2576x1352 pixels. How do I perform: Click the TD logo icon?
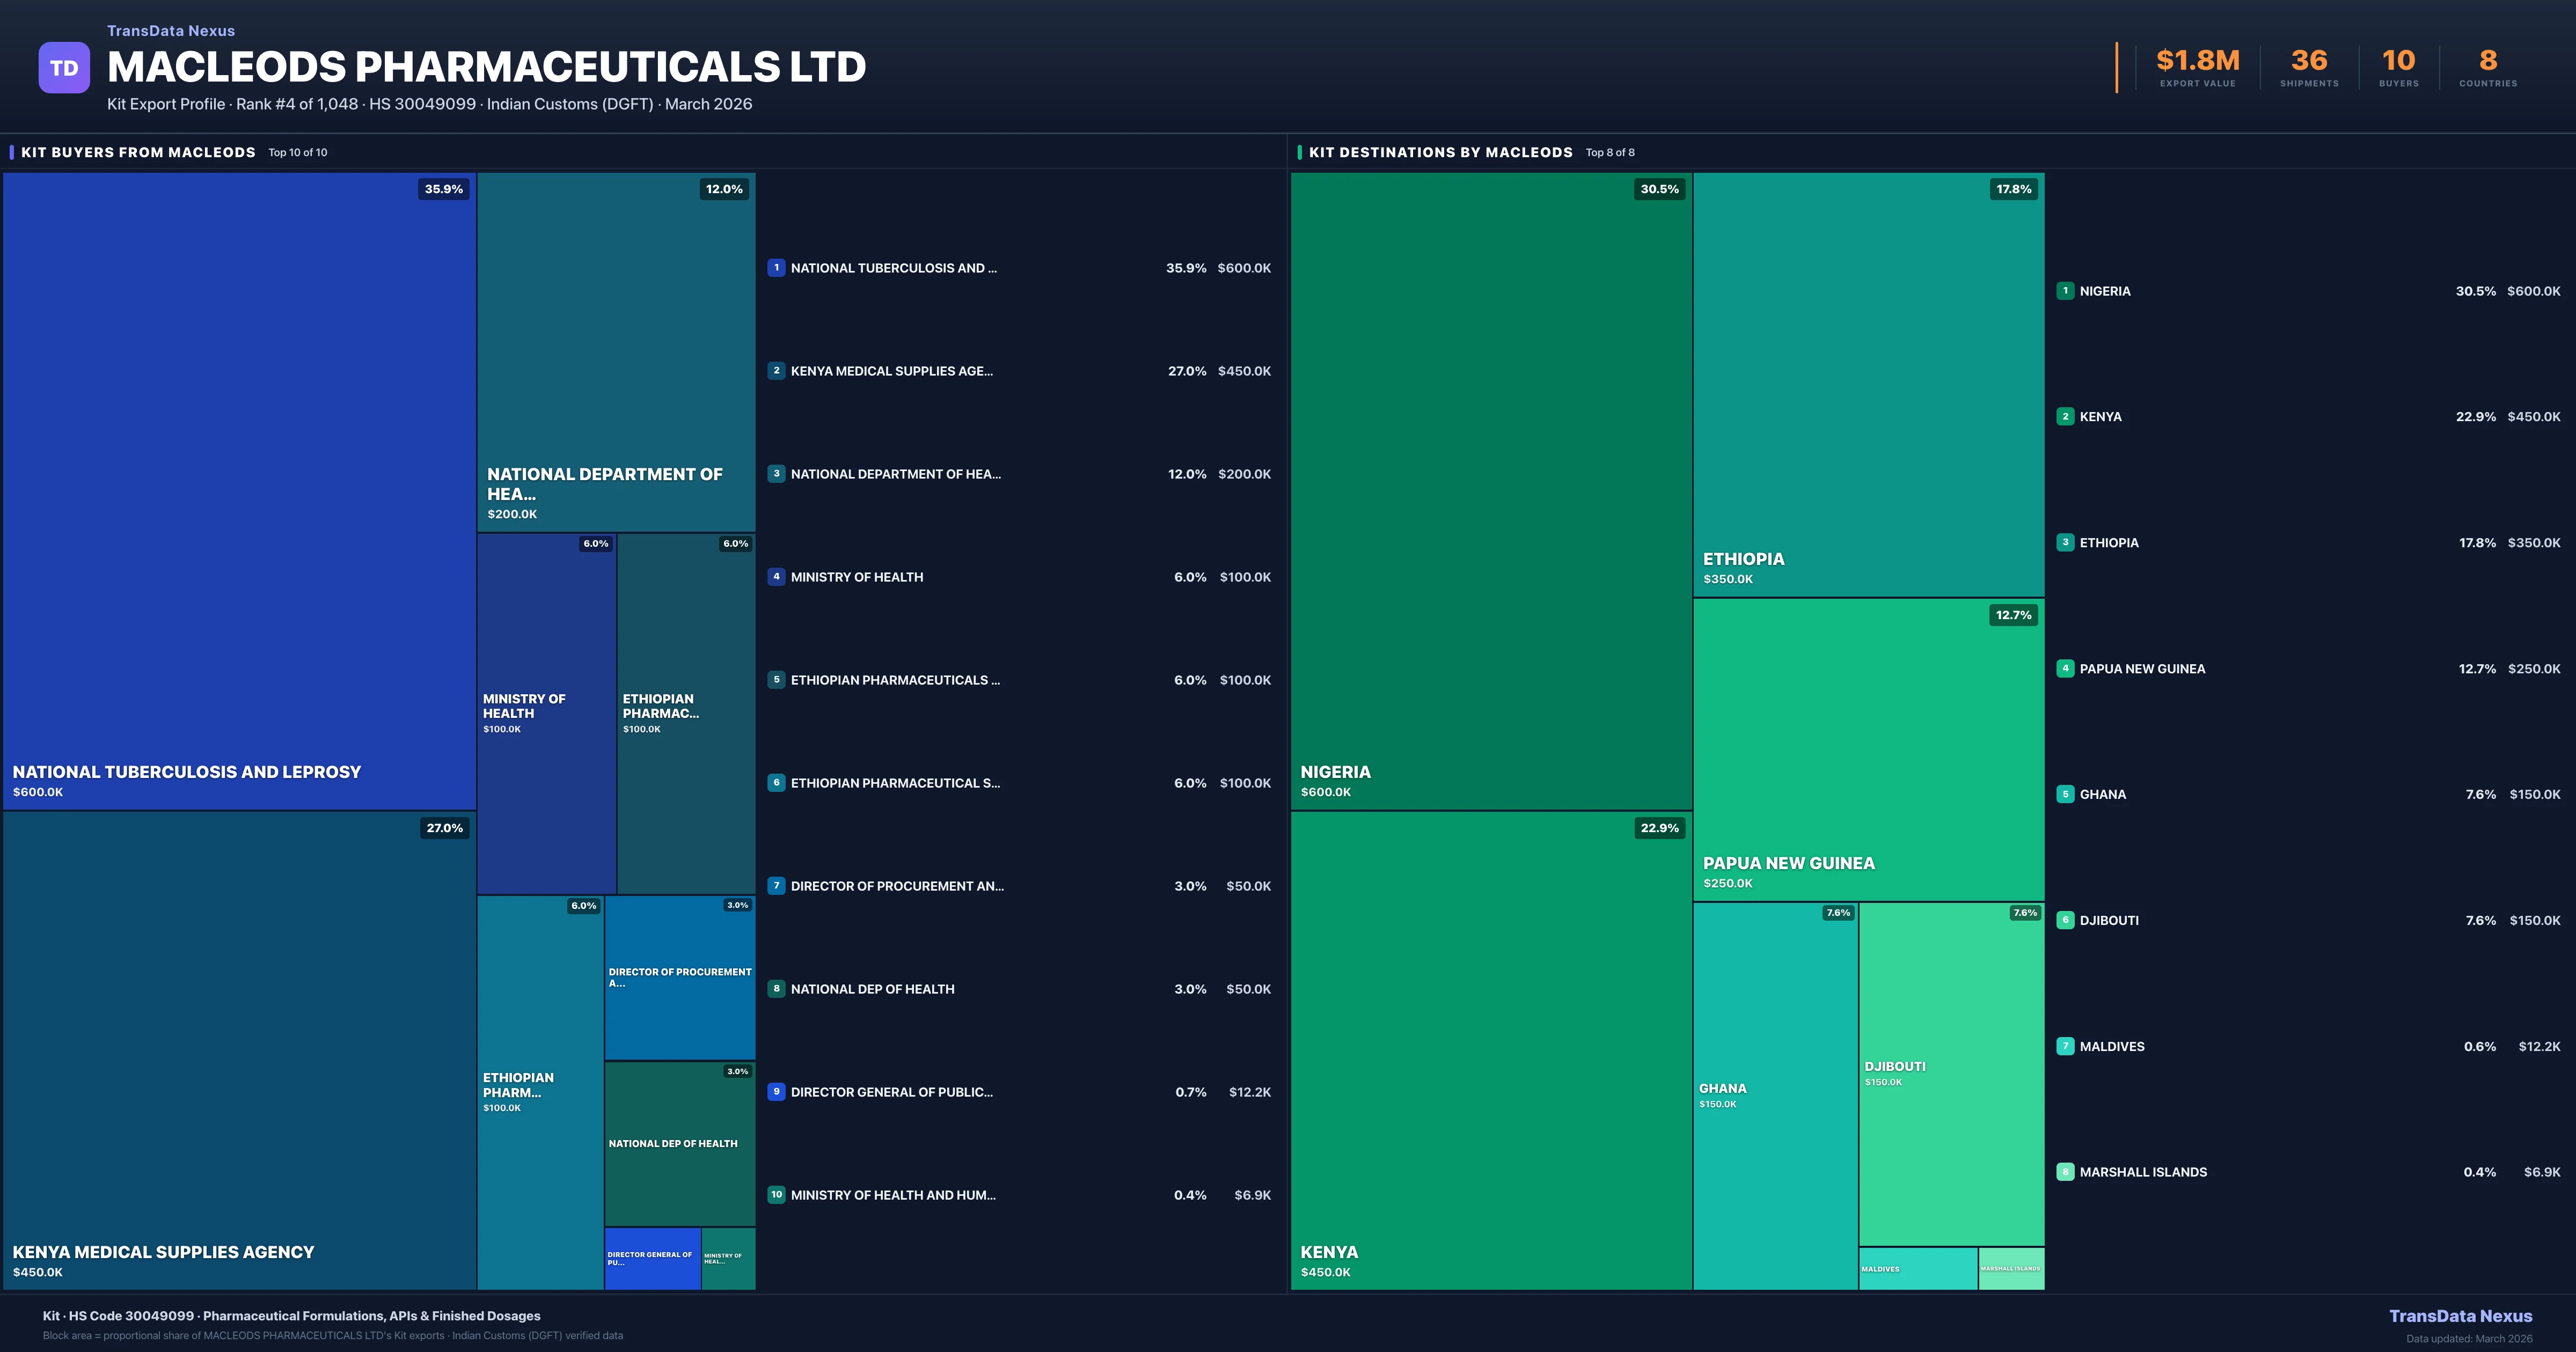click(64, 67)
